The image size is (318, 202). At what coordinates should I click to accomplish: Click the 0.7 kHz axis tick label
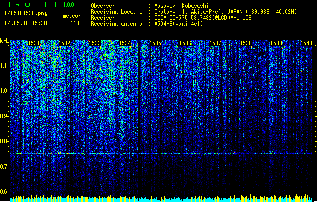click(4, 167)
